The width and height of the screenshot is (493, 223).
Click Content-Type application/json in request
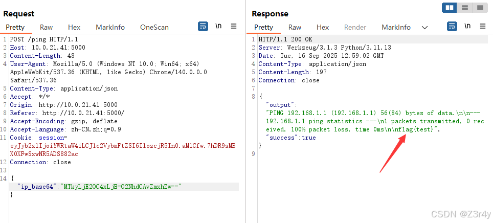pyautogui.click(x=64, y=88)
